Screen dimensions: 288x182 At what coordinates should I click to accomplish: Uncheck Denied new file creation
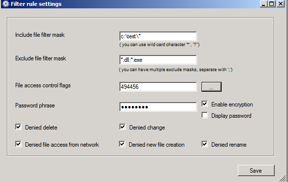coord(122,144)
